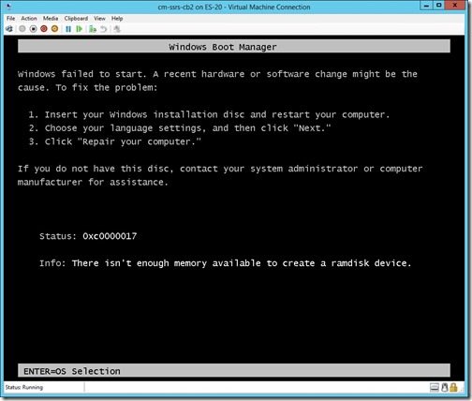The height and width of the screenshot is (401, 472).
Task: Click the green Reset icon
Action: (x=80, y=29)
